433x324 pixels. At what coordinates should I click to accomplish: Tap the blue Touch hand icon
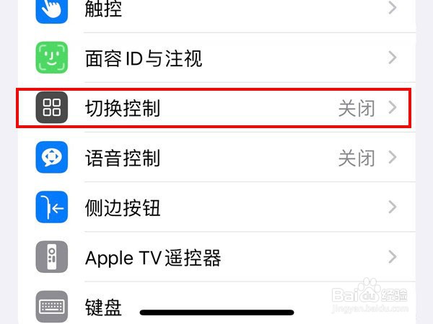(52, 9)
